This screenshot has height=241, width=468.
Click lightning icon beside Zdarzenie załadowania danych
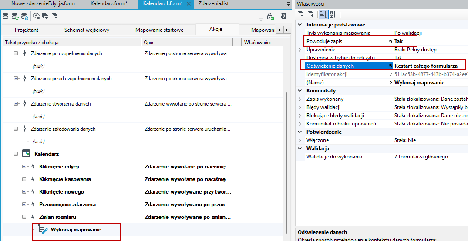(25, 129)
